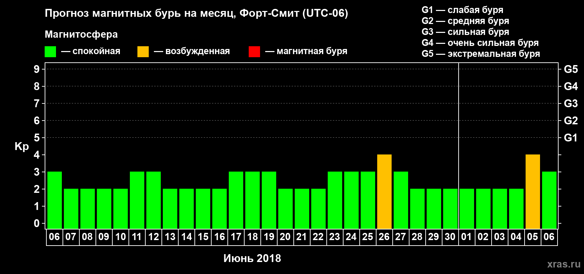Click the green calm legend swatch
The image size is (584, 274).
click(x=50, y=52)
